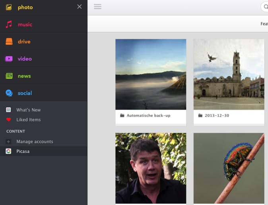The height and width of the screenshot is (205, 268).
Task: Open the news section label
Action: coord(24,76)
